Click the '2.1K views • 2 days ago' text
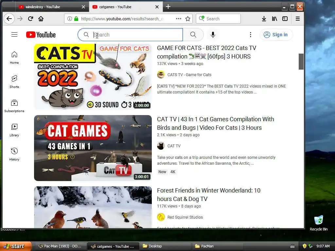Image resolution: width=335 pixels, height=251 pixels. pyautogui.click(x=178, y=135)
